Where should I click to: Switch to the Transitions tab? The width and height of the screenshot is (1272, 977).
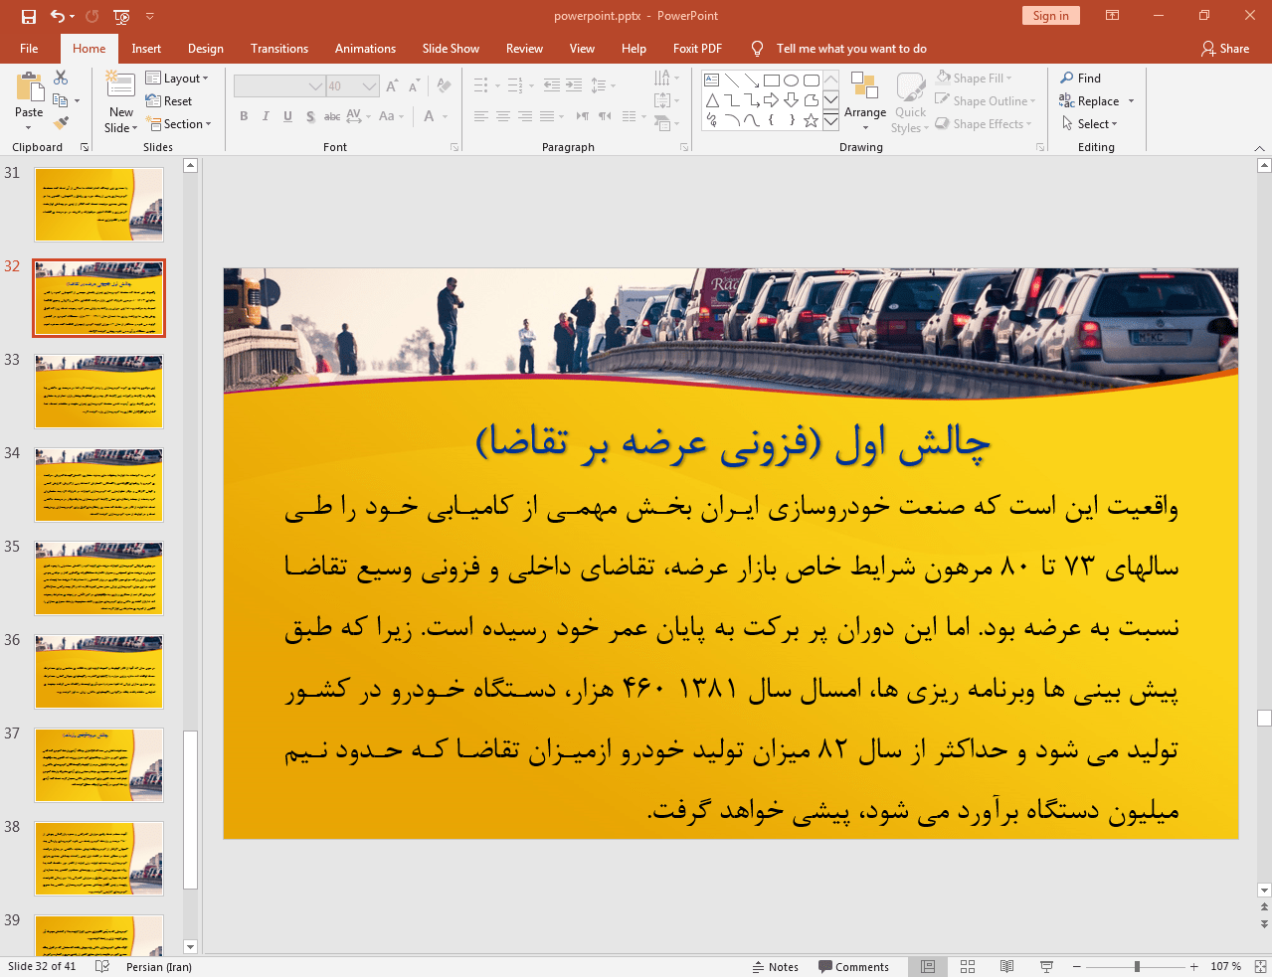click(279, 48)
